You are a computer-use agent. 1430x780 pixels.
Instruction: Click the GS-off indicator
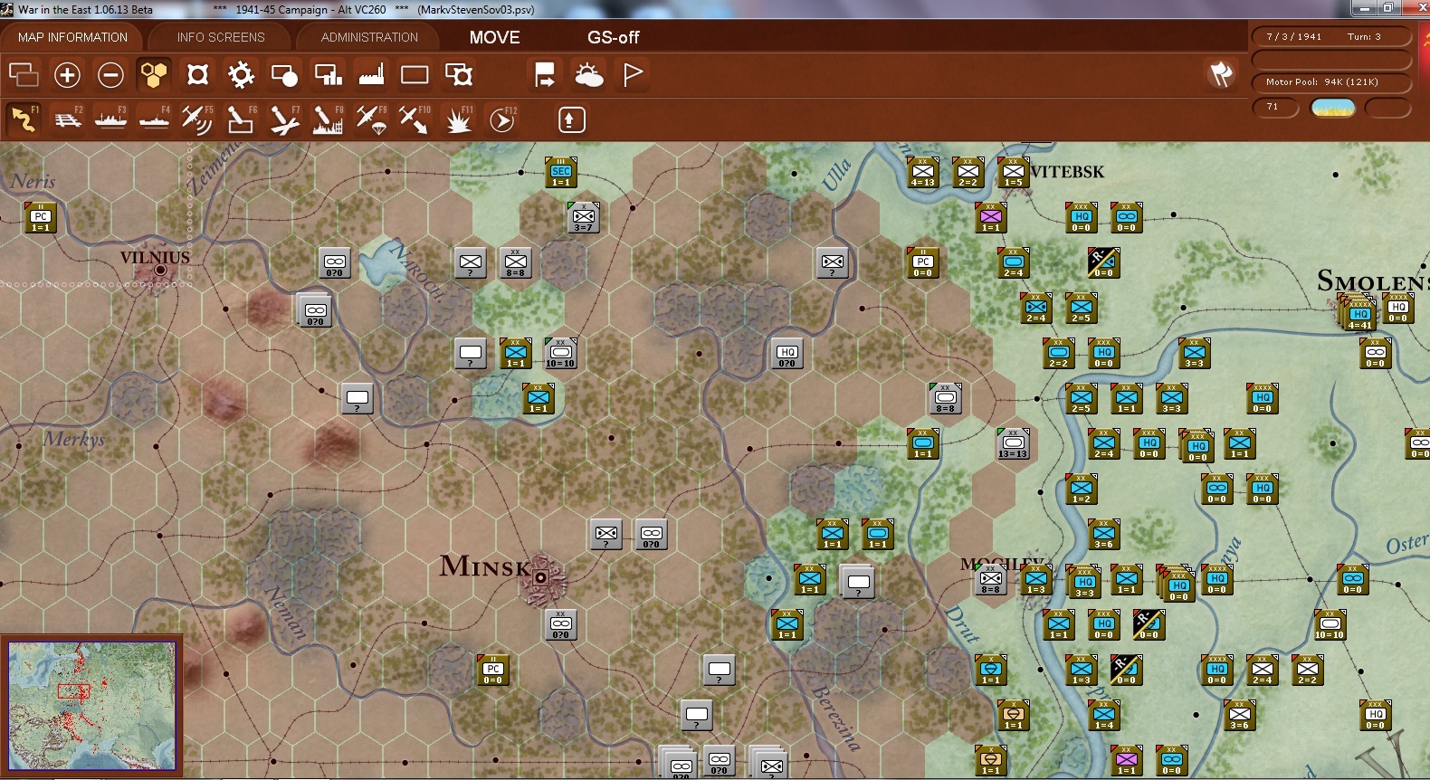coord(614,37)
